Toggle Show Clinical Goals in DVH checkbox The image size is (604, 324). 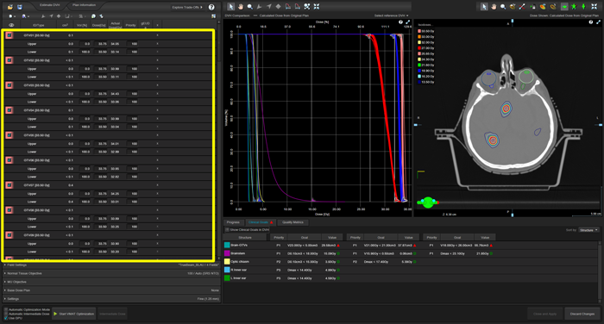(x=227, y=230)
